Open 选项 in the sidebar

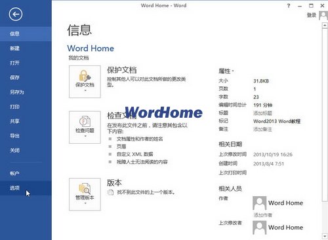tap(26, 188)
